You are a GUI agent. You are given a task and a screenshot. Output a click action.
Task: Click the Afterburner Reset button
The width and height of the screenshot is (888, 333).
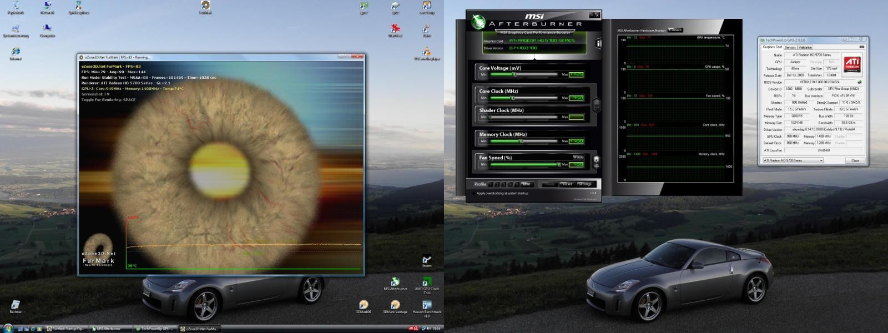567,184
